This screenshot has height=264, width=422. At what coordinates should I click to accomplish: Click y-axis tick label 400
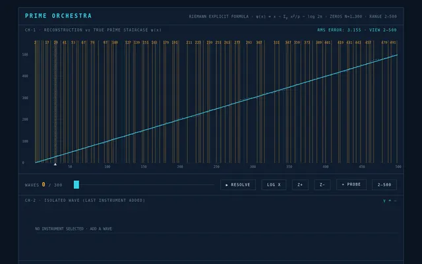25,77
